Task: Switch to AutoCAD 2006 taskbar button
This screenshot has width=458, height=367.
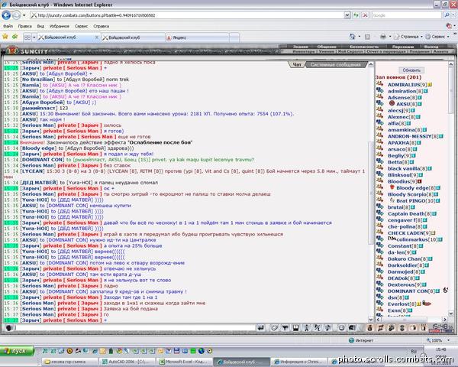Action: (127, 362)
